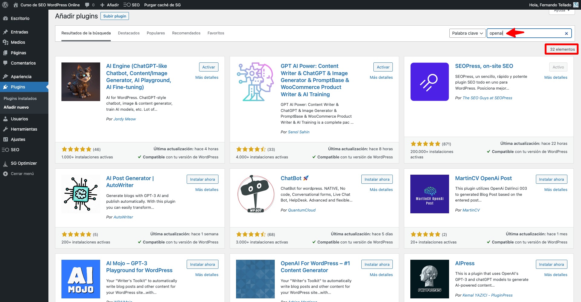This screenshot has width=581, height=302.
Task: Switch to the Populares tab
Action: [156, 33]
